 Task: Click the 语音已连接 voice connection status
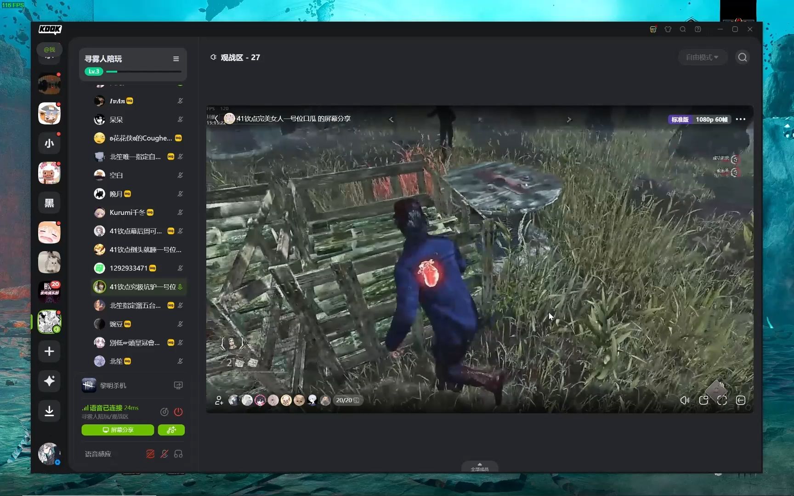pos(110,408)
